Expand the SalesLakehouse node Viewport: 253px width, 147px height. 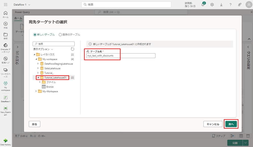pyautogui.click(x=38, y=68)
